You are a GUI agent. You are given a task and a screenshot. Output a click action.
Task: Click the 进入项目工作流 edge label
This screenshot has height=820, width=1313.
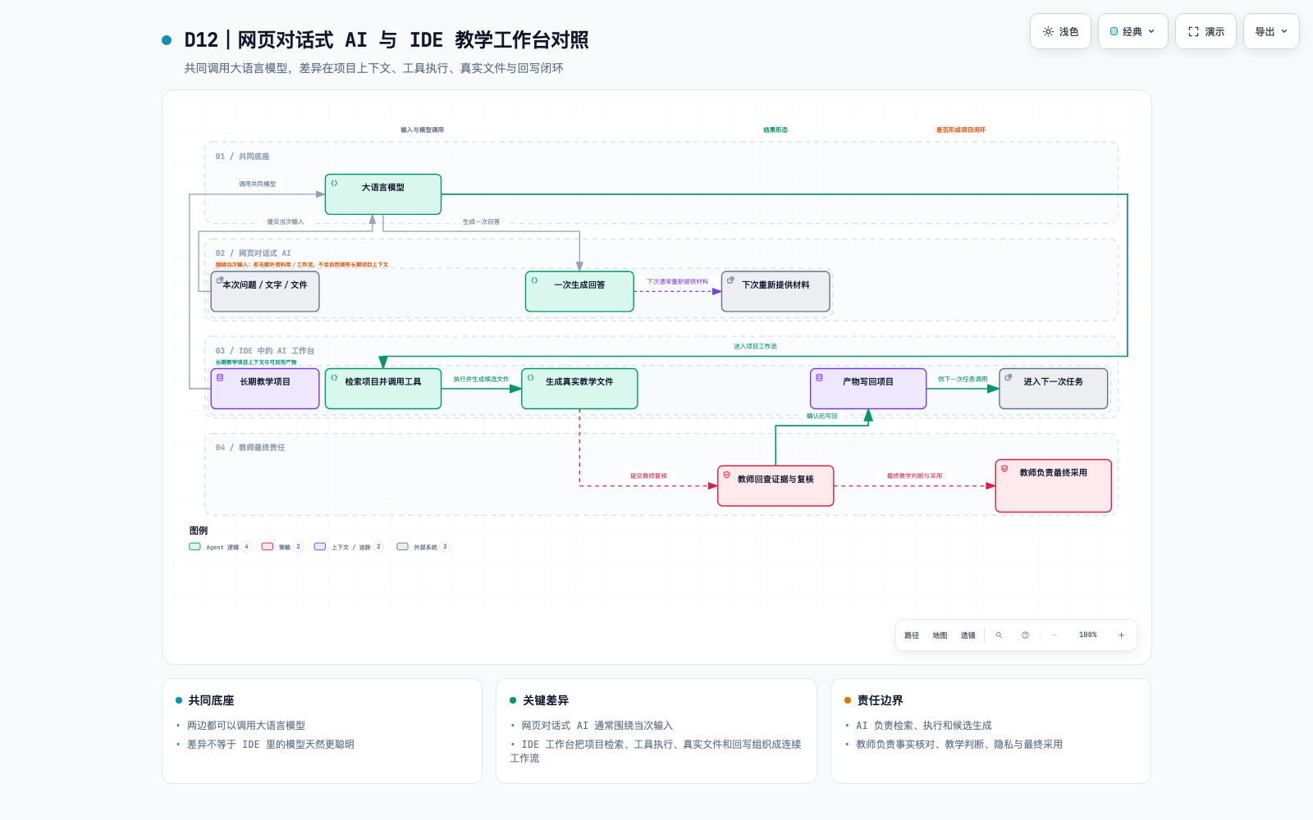[x=755, y=347]
